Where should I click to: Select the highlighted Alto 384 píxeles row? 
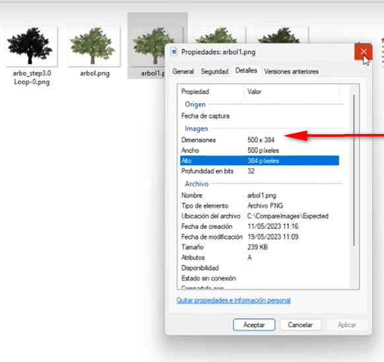coord(259,161)
